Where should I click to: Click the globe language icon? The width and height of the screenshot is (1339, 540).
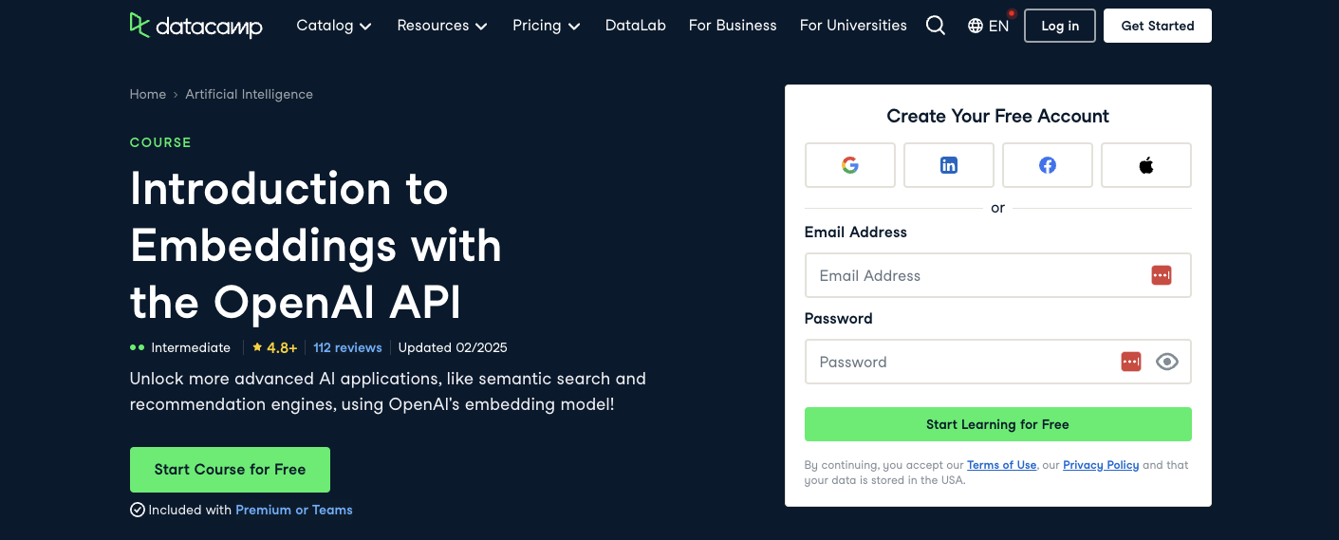(976, 26)
